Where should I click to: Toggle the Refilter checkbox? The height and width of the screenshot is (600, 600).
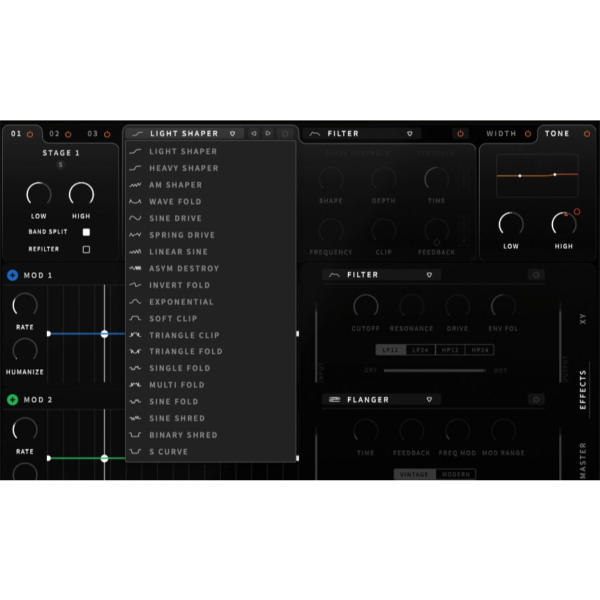click(x=86, y=249)
